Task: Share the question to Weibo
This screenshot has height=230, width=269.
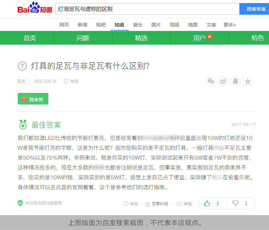Action: click(x=223, y=81)
